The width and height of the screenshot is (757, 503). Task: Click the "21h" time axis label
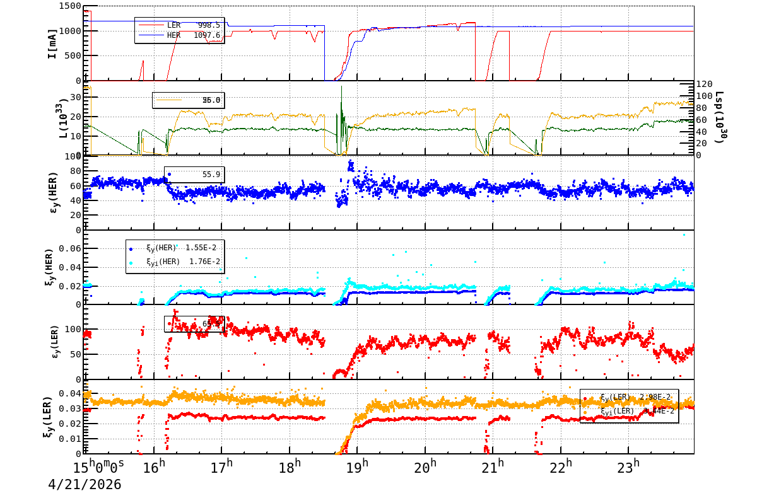click(493, 467)
